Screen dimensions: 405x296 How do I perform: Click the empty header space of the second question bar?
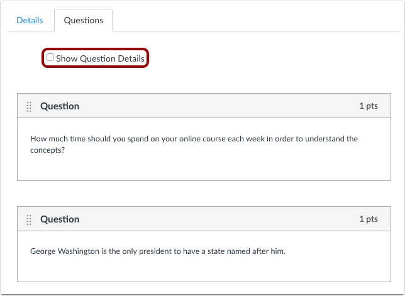219,219
